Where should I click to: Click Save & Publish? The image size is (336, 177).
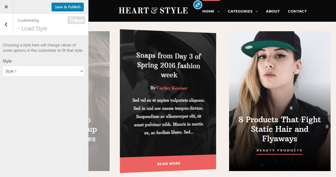[68, 7]
